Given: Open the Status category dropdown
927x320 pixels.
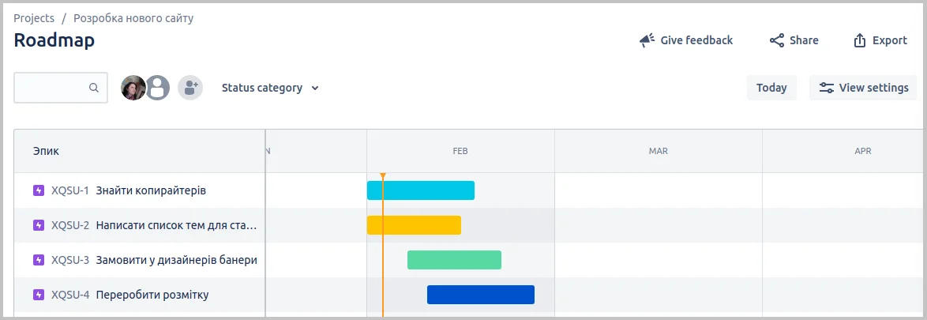Looking at the screenshot, I should pos(270,88).
